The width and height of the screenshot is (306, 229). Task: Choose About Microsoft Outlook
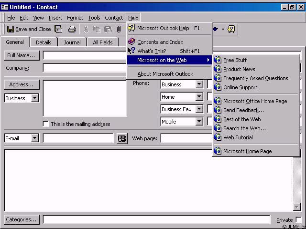tap(169, 74)
